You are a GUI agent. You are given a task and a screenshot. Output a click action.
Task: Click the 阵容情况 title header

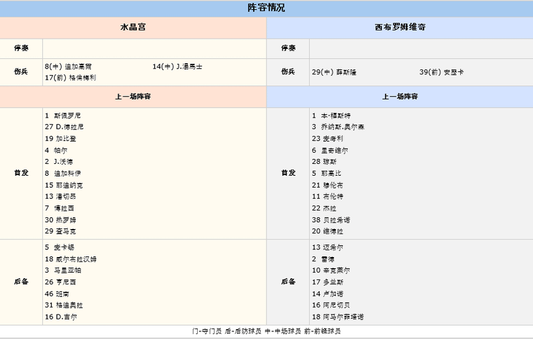[266, 8]
